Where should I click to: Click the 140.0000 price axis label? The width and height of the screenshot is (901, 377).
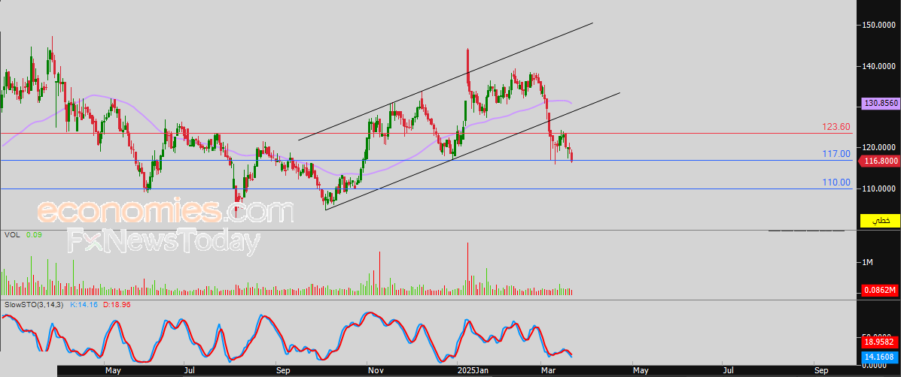coord(881,66)
